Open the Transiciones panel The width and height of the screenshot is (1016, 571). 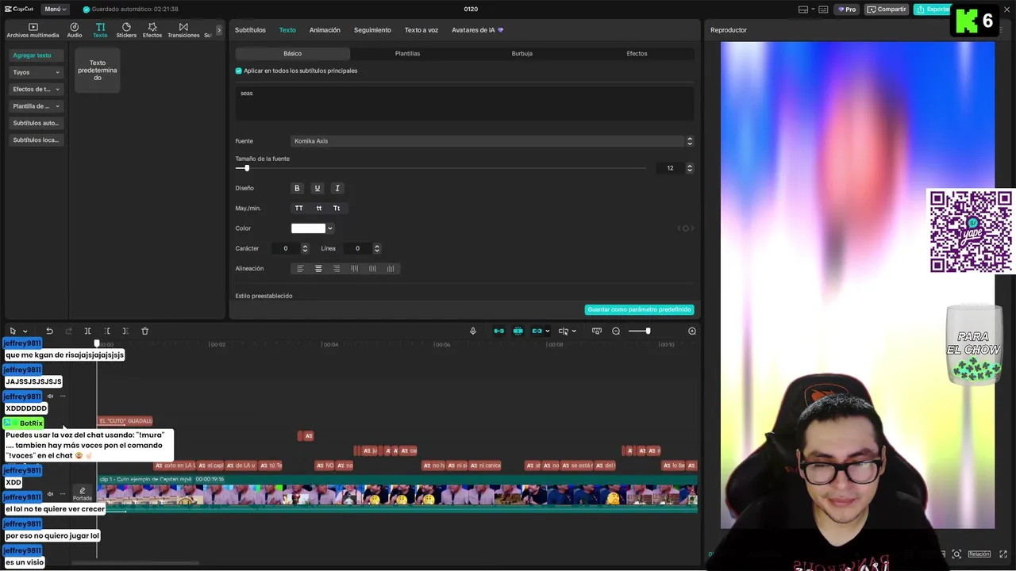click(183, 30)
